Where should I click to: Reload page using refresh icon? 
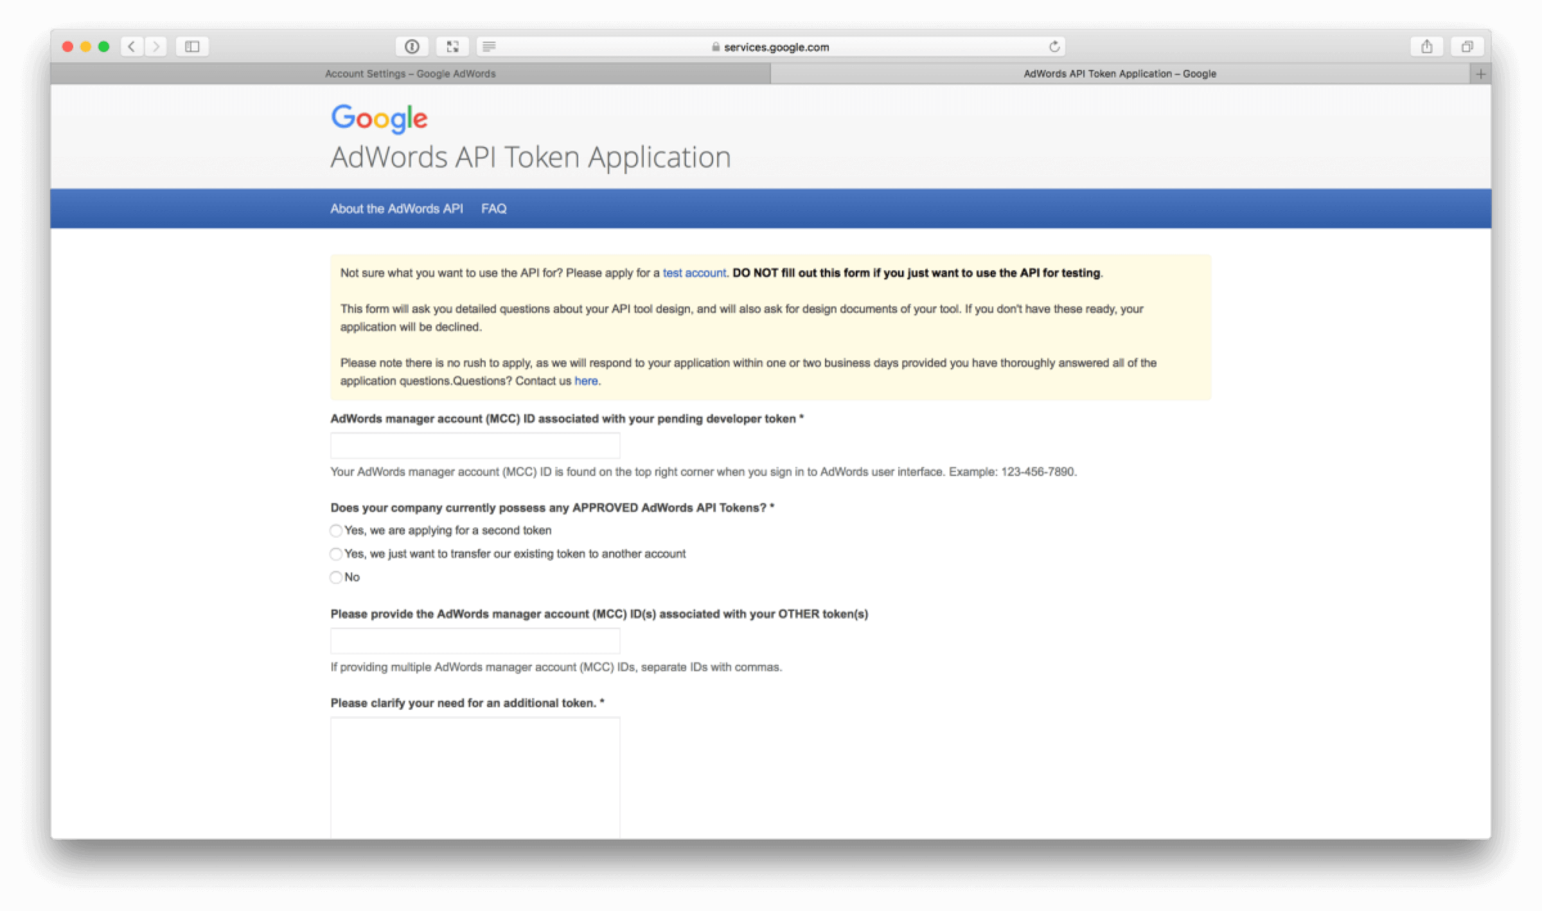tap(1054, 46)
